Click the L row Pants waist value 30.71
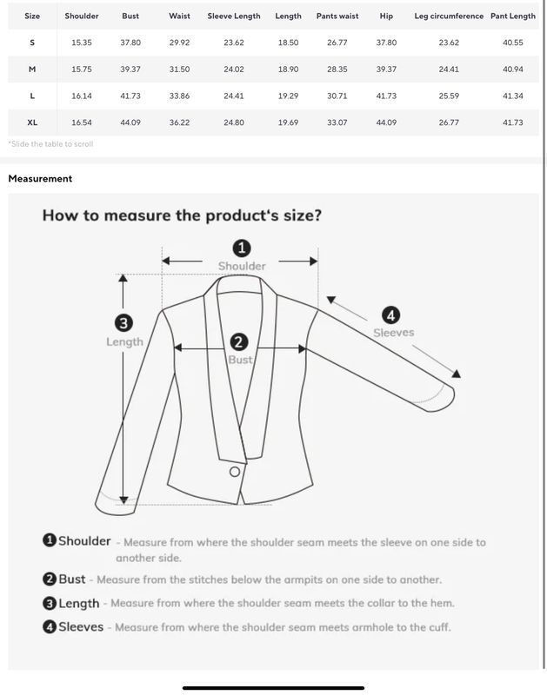Viewport: 547px width, 695px height. (x=337, y=96)
